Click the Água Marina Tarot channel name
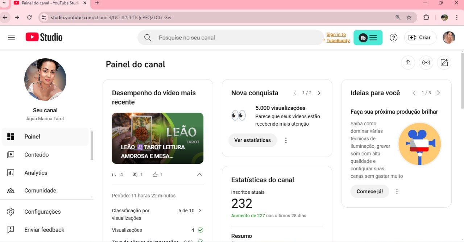Viewport: 464px width, 242px height. pos(45,118)
